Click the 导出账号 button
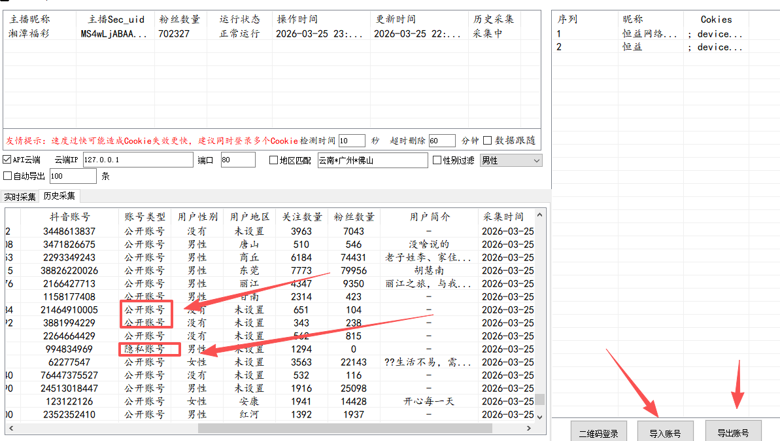 [733, 432]
